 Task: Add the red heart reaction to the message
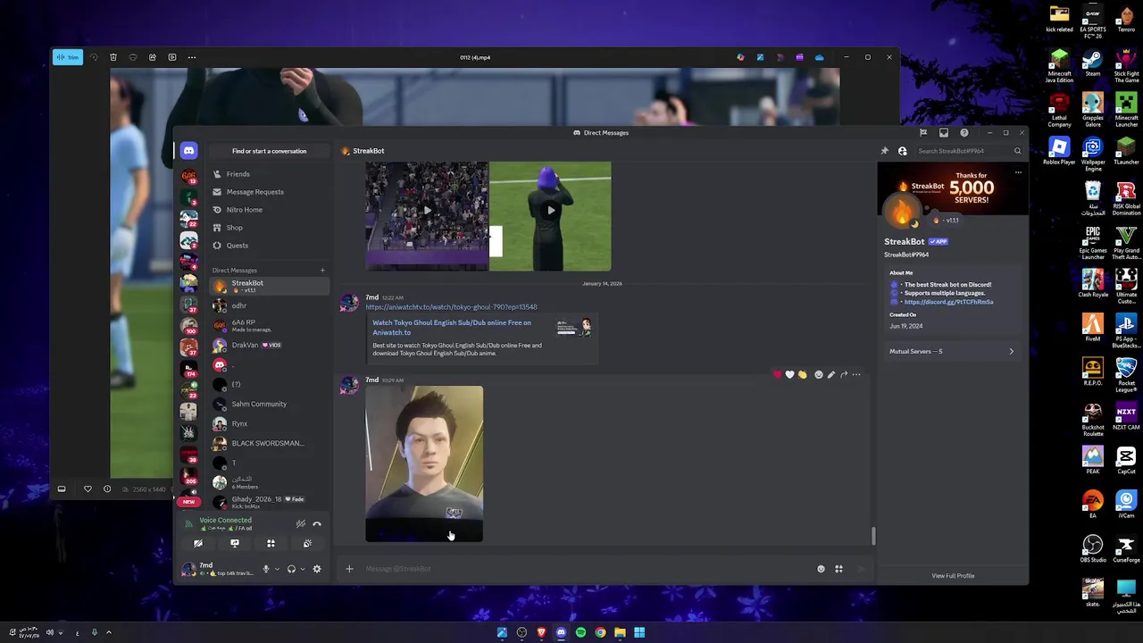click(x=777, y=375)
